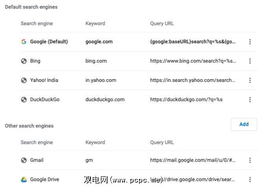Open more actions menu for Yahoo! India
The width and height of the screenshot is (264, 189).
coord(250,80)
